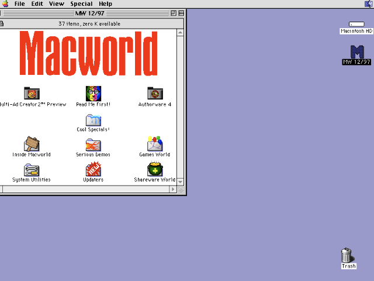
Task: Open the Special menu
Action: (x=81, y=4)
